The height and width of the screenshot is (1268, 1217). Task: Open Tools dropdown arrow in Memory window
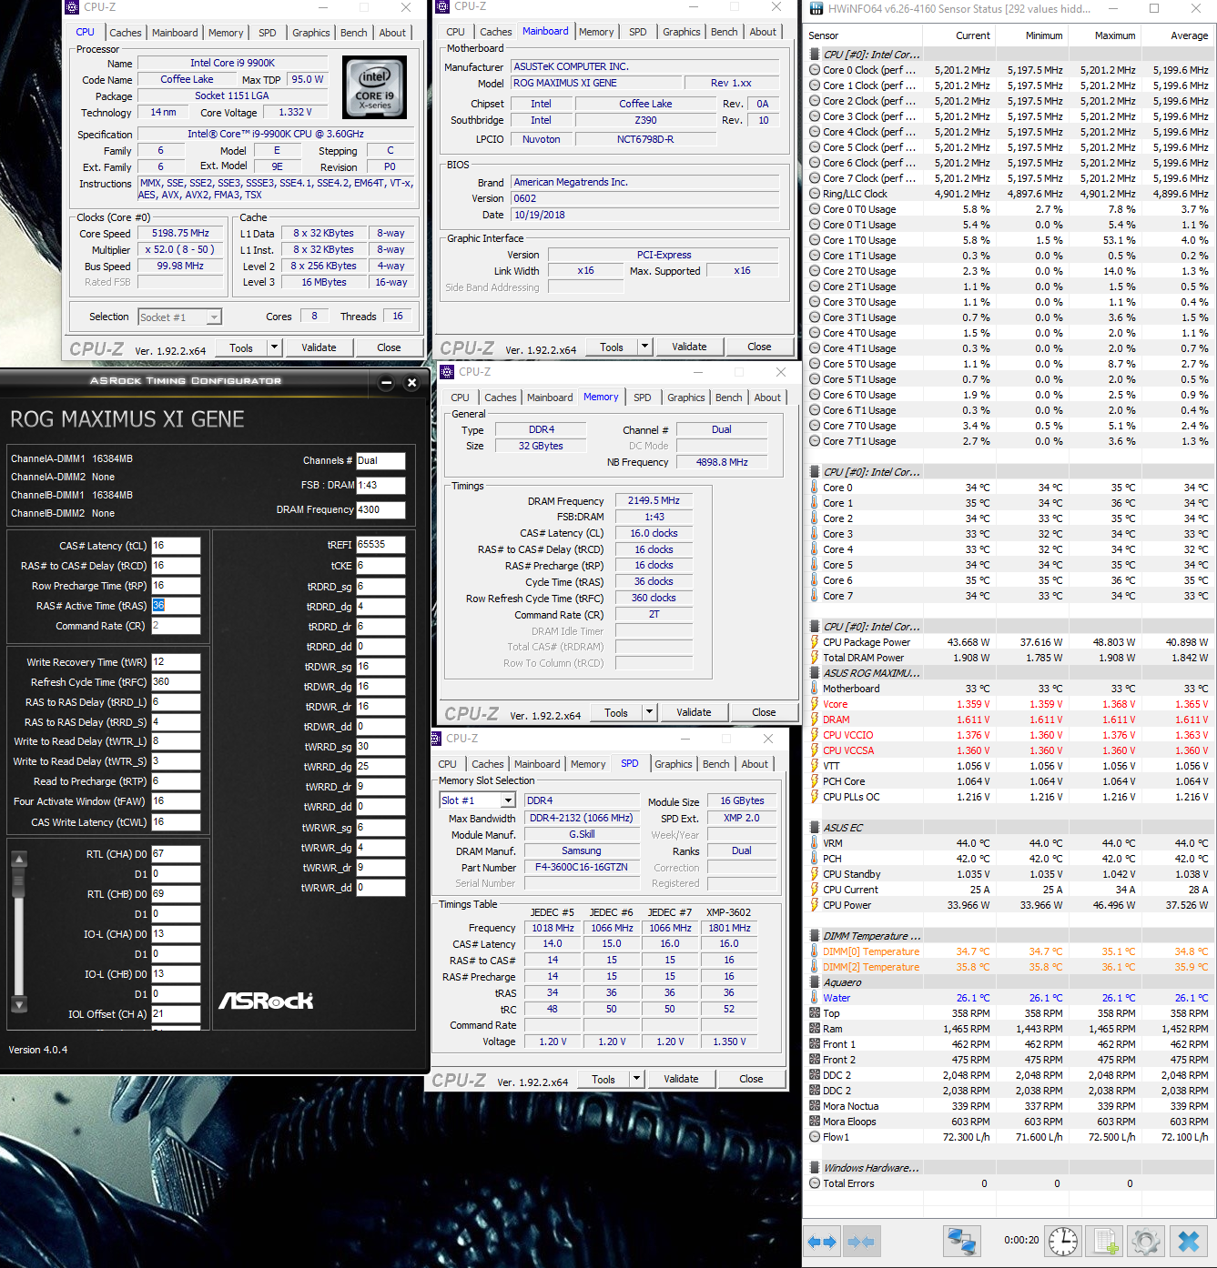click(x=649, y=712)
